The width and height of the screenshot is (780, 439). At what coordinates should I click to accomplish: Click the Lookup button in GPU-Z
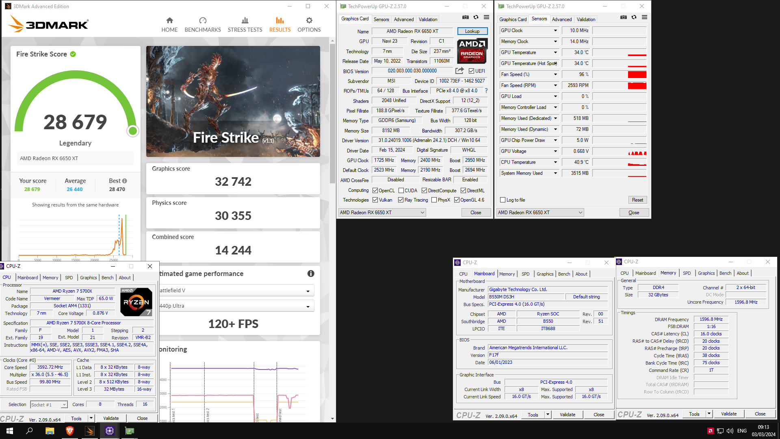pos(472,31)
